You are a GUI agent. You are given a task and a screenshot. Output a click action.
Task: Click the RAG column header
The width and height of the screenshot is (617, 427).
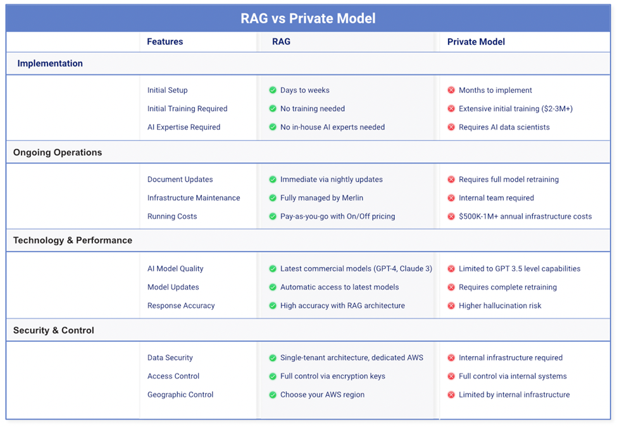[282, 42]
